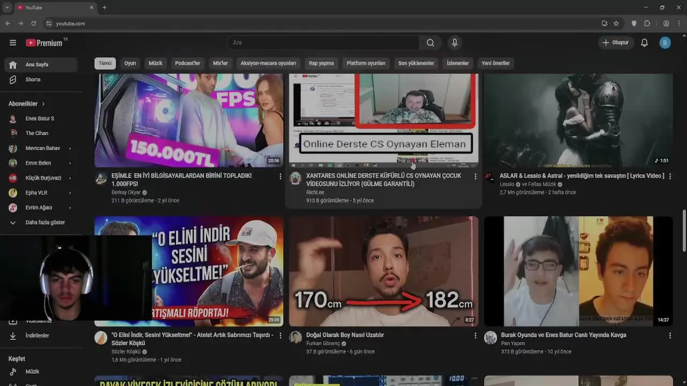Open options menu for ASLAR & Lessio video

point(670,176)
